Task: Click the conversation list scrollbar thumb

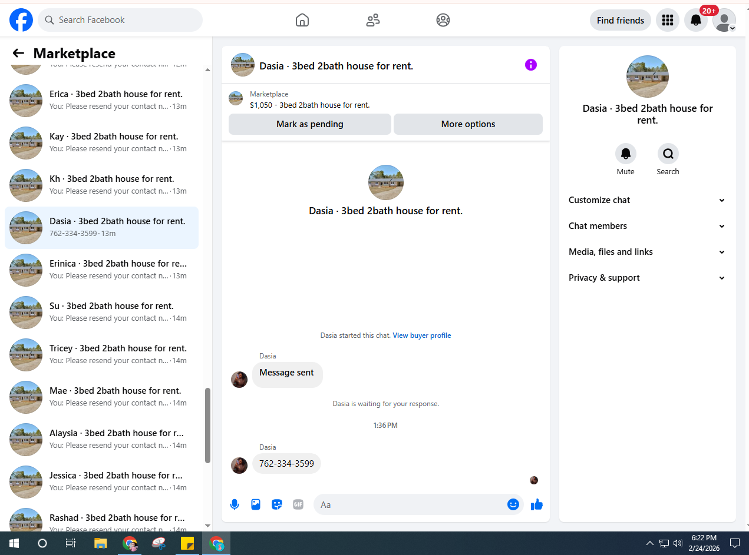Action: (207, 426)
